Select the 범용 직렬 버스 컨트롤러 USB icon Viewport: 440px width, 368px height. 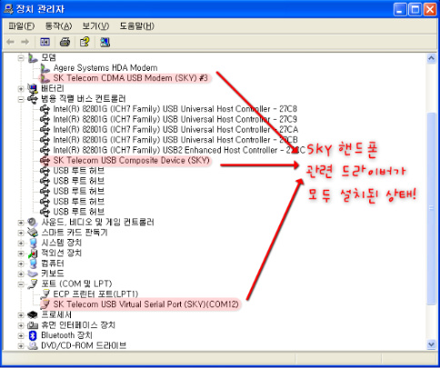point(33,99)
